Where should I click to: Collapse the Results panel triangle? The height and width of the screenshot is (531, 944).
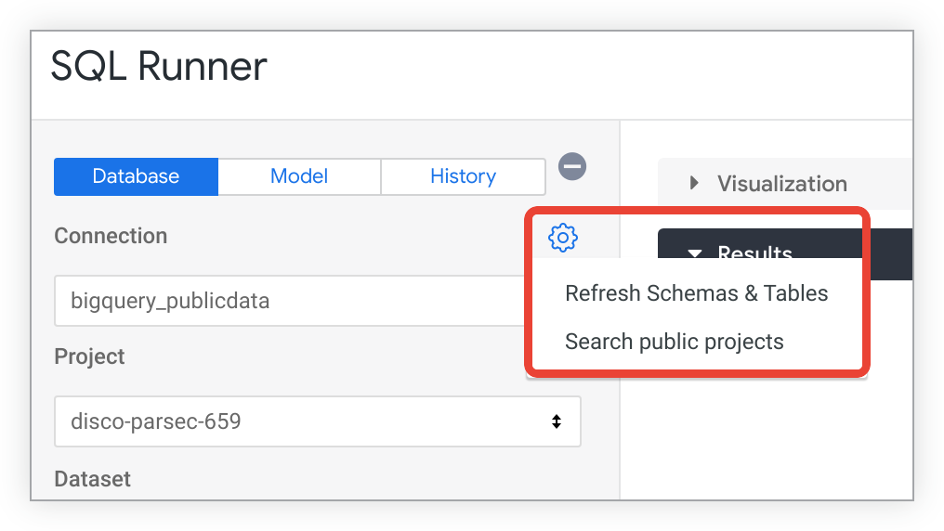pyautogui.click(x=694, y=252)
